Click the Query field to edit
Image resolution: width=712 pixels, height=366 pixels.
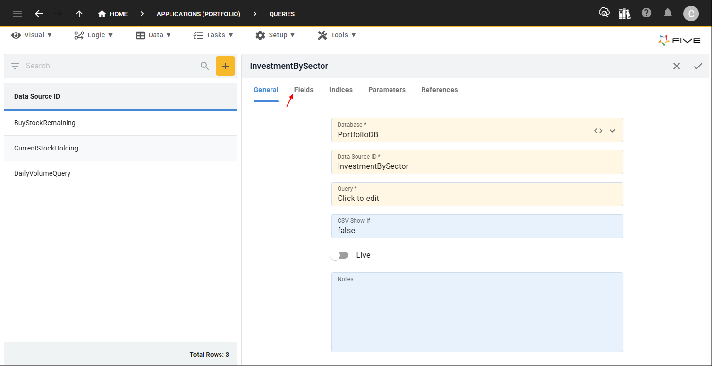click(477, 194)
